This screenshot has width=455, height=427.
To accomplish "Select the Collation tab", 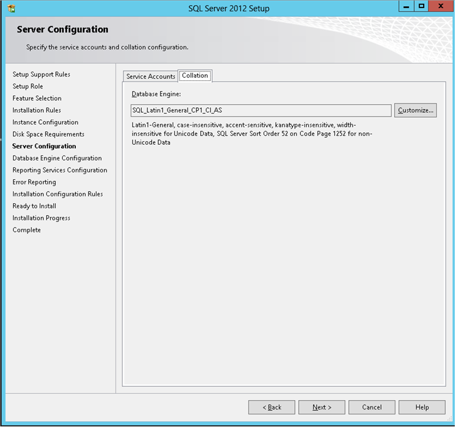I will (195, 76).
